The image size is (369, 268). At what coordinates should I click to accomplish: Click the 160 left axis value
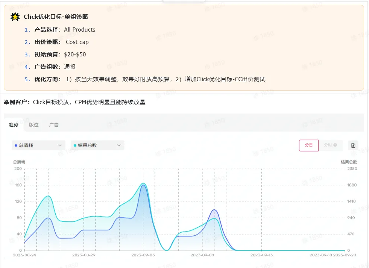18,185
